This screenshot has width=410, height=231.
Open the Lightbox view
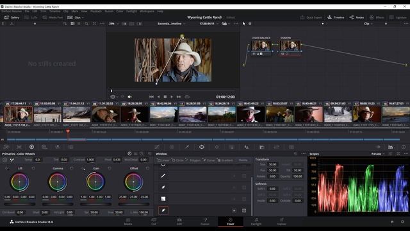[398, 17]
